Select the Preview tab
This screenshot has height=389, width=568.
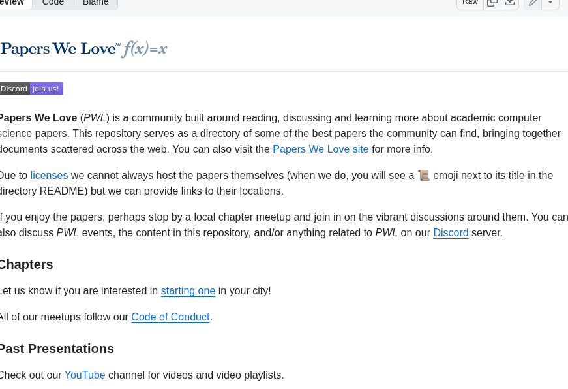click(x=10, y=3)
